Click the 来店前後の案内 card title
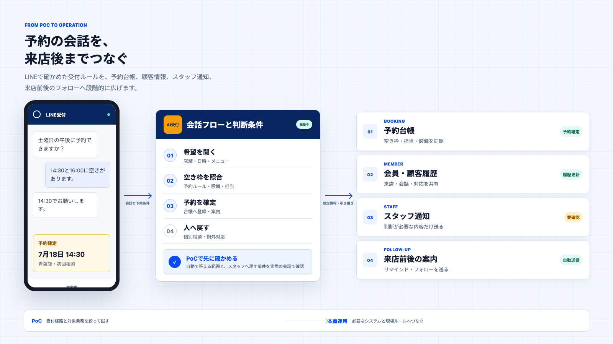The image size is (613, 344). point(411,259)
